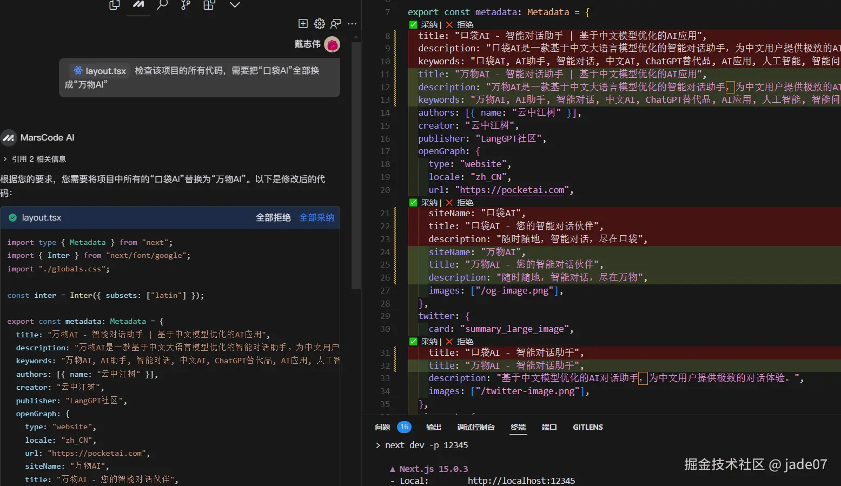Screen dimensions: 841x486
Task: Open the Extensions icon
Action: (x=209, y=4)
